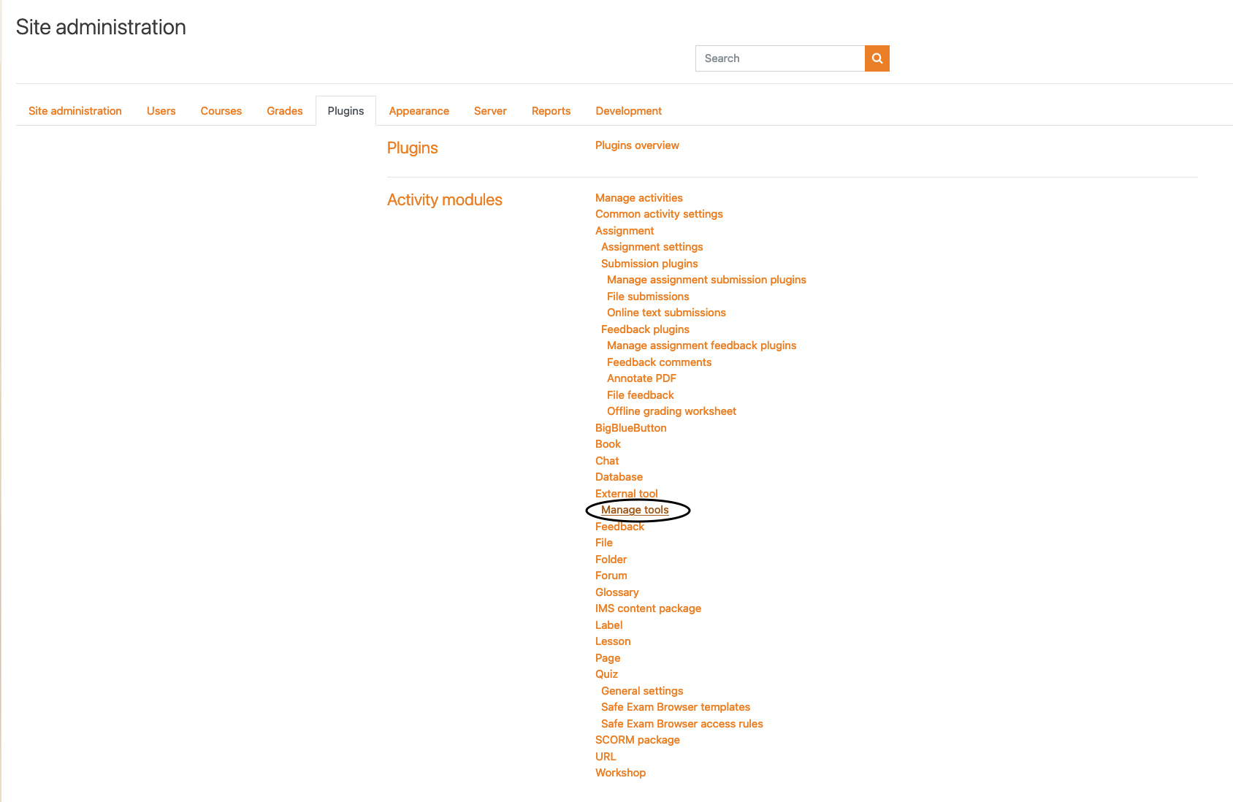Screen dimensions: 1233x802
Task: Click Manage assignment submission plugins
Action: 706,280
